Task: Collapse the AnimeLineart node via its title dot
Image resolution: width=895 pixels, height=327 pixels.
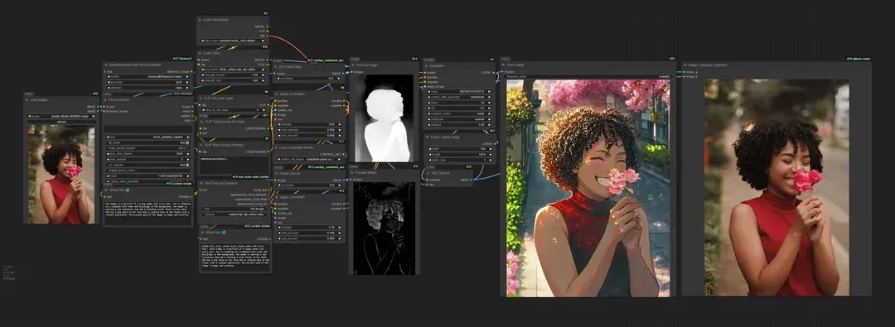Action: coord(276,173)
